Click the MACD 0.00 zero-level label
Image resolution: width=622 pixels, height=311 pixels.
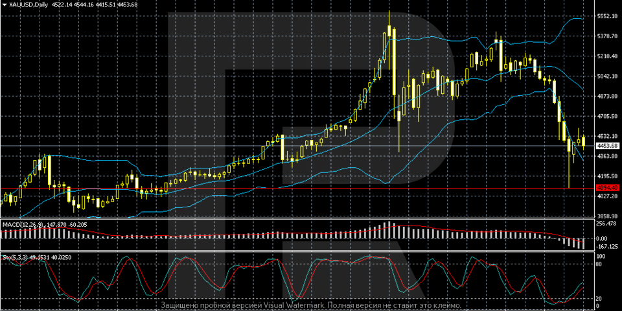pos(604,238)
